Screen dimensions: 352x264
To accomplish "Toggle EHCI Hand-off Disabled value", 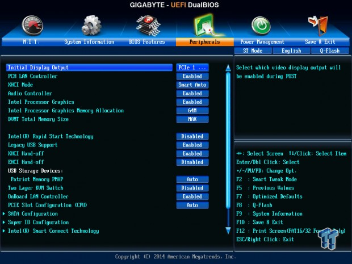I will 192,162.
